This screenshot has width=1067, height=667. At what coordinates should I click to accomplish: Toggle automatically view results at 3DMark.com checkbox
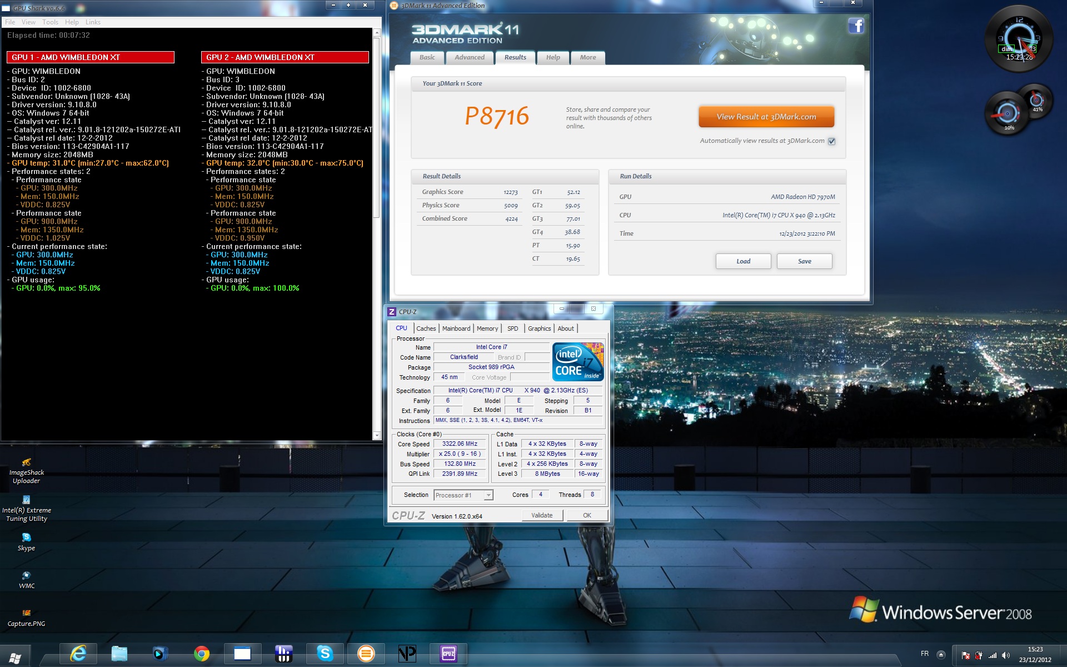(x=831, y=141)
